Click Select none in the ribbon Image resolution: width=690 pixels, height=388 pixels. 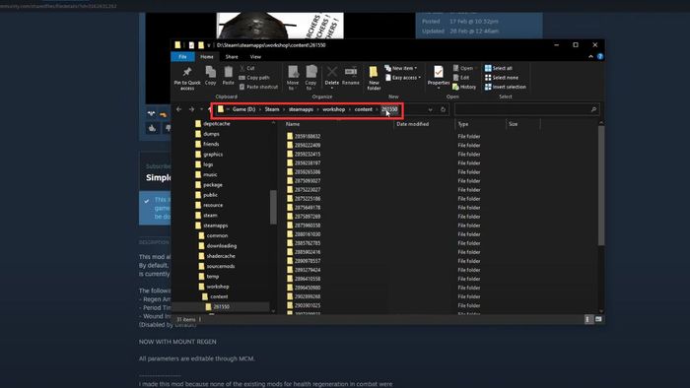[x=501, y=78]
